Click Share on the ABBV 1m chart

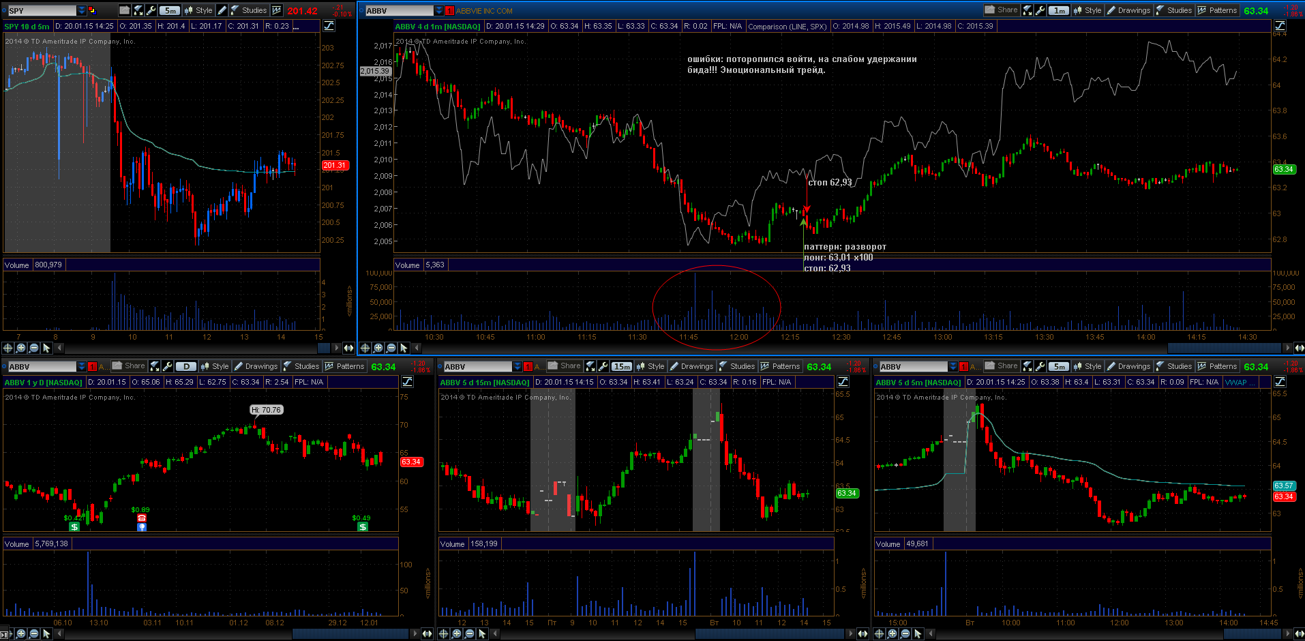pos(1002,10)
